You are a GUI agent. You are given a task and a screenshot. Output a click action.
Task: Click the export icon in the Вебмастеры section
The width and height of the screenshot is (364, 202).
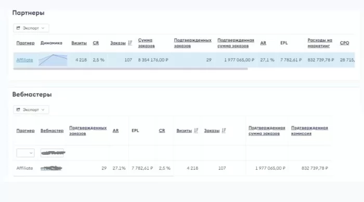[x=18, y=110]
